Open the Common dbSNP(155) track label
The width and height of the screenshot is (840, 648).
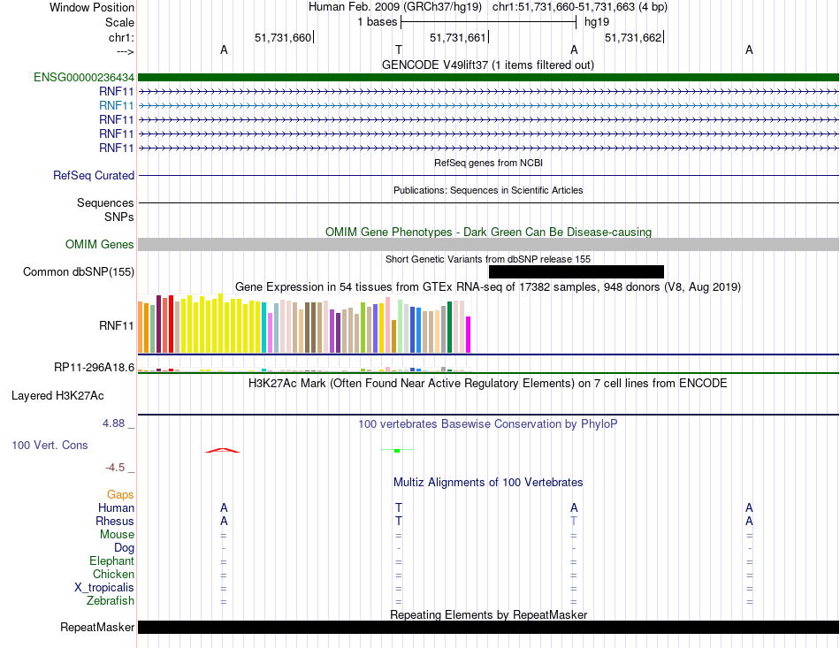79,271
